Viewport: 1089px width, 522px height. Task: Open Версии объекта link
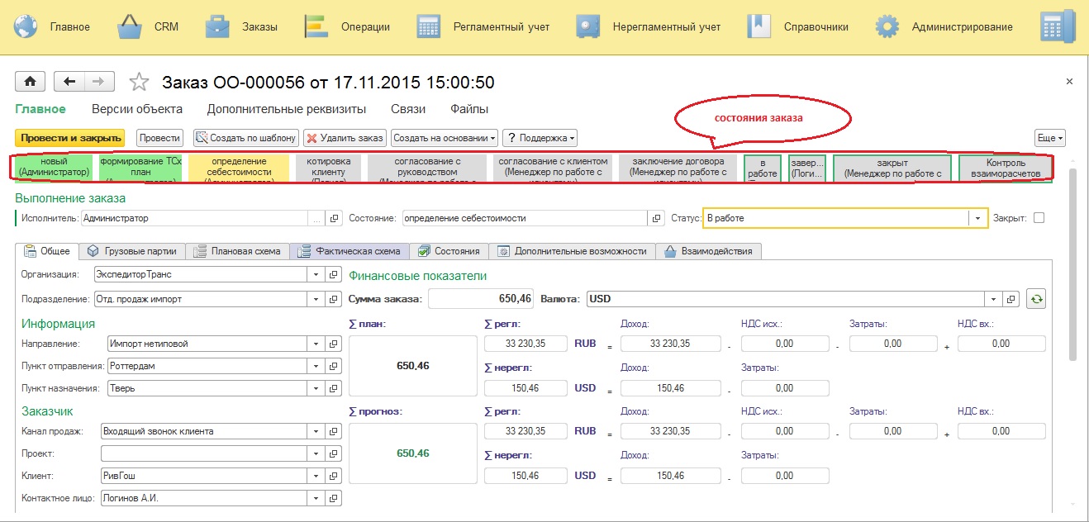[137, 109]
